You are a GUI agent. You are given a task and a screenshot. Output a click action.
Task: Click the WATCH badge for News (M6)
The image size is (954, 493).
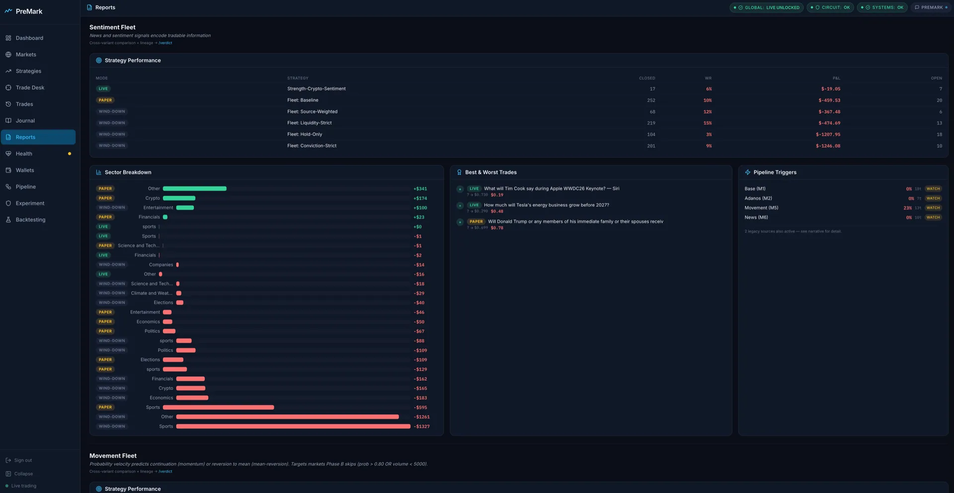click(933, 217)
